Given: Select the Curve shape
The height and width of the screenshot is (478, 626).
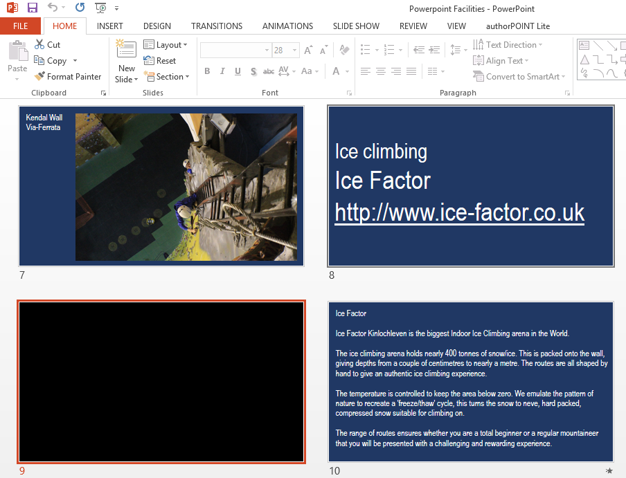Looking at the screenshot, I should (x=611, y=73).
